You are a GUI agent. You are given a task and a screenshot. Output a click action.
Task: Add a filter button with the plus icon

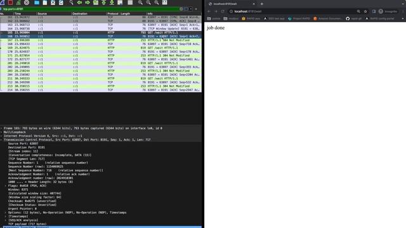196,9
